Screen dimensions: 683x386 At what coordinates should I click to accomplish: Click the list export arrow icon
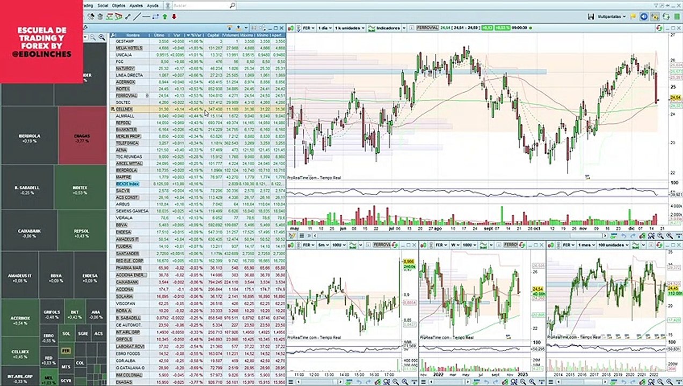(238, 27)
